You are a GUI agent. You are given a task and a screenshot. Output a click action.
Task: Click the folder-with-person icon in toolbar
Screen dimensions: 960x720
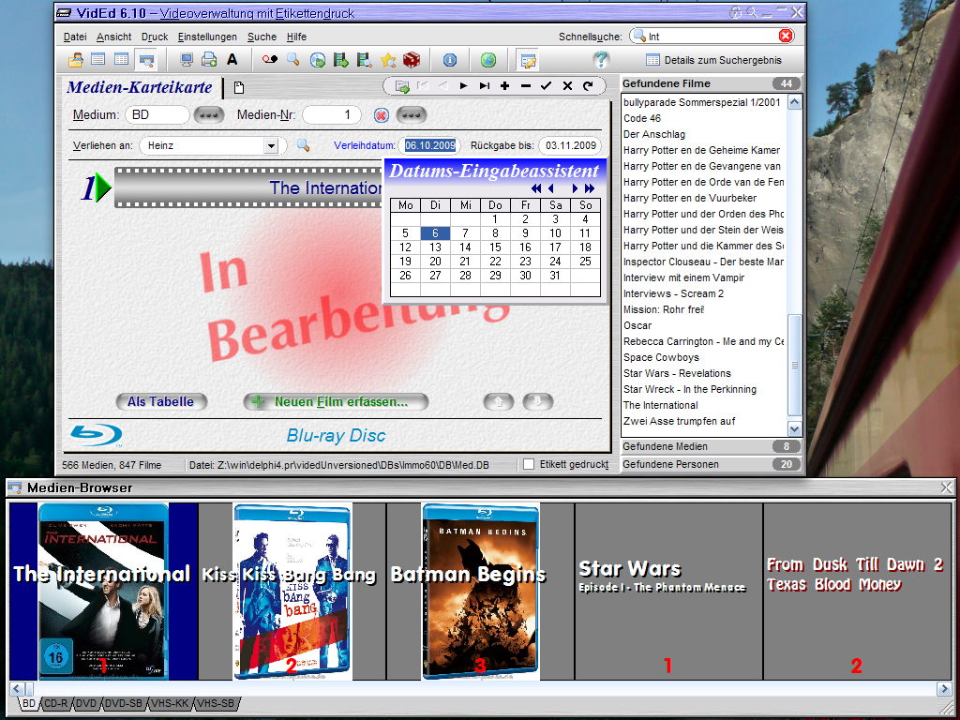pyautogui.click(x=76, y=60)
